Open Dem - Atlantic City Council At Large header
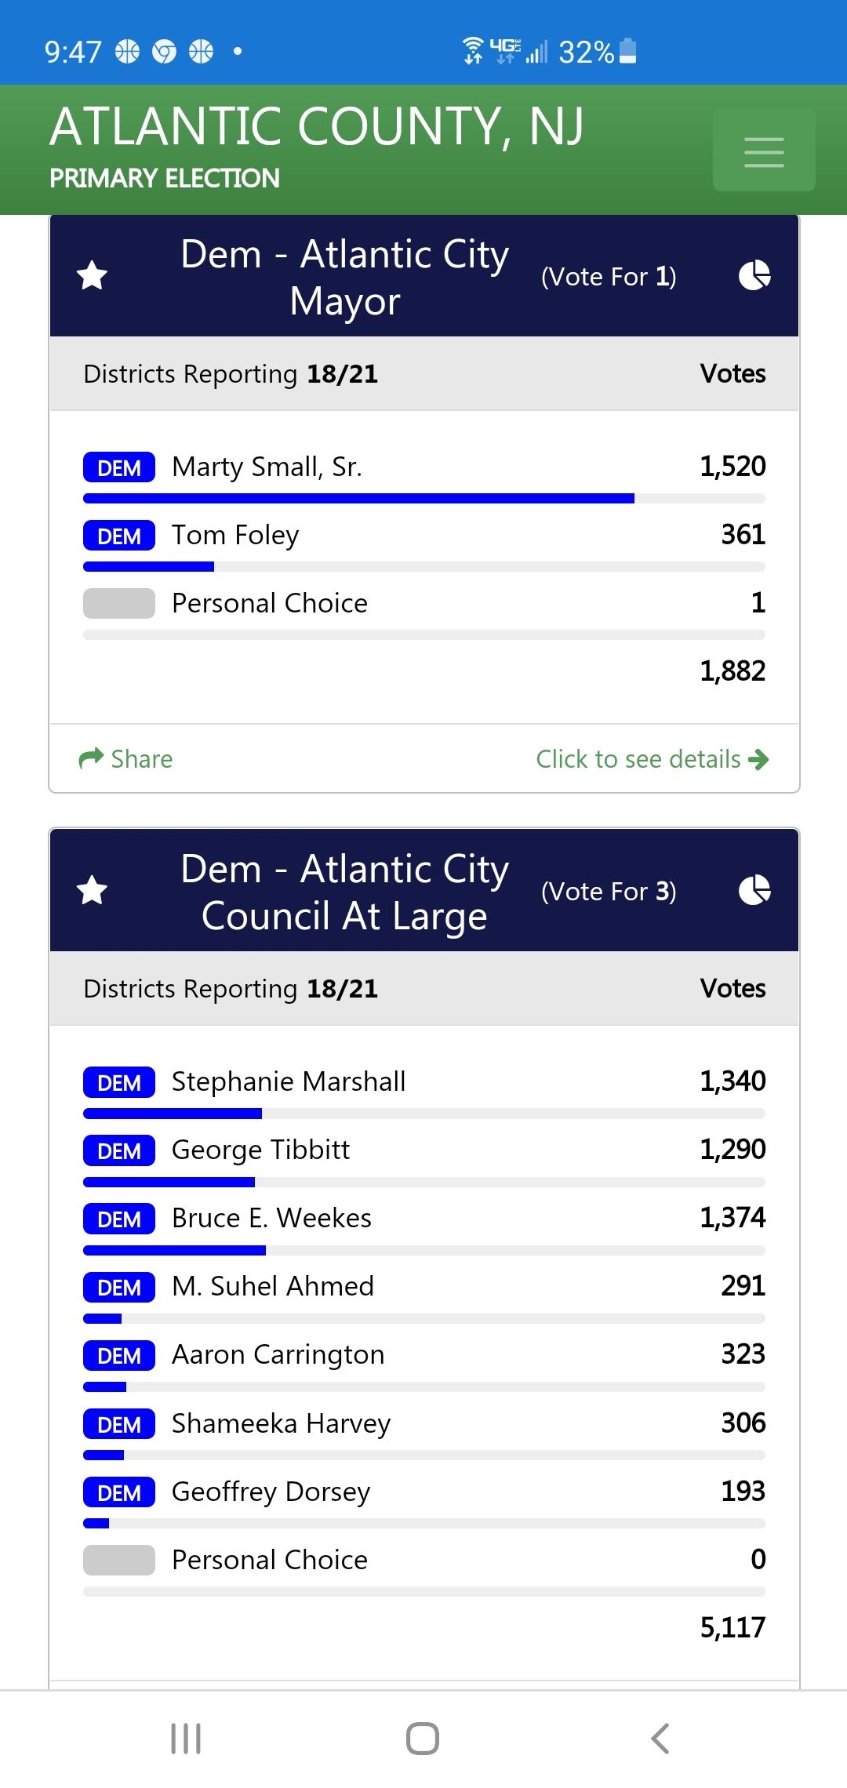The width and height of the screenshot is (847, 1788). [x=345, y=892]
